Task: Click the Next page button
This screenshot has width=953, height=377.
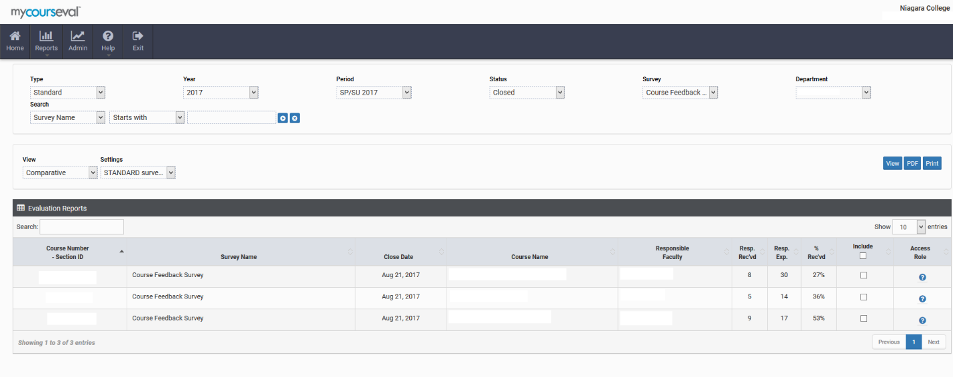Action: (x=934, y=342)
